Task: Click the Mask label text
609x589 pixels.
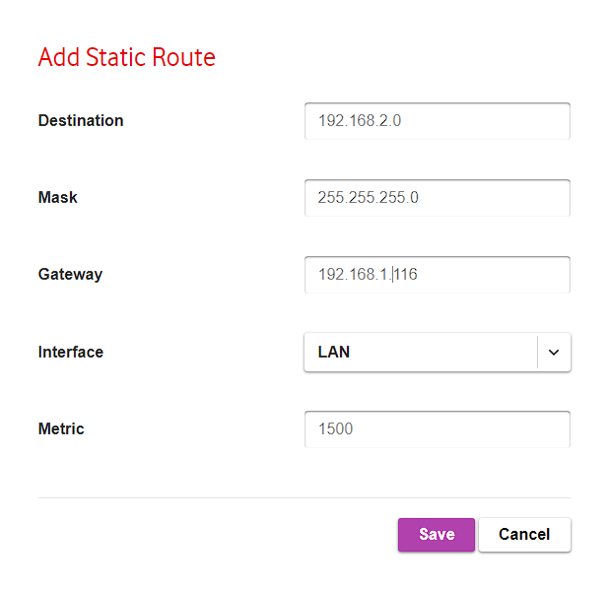Action: [57, 198]
